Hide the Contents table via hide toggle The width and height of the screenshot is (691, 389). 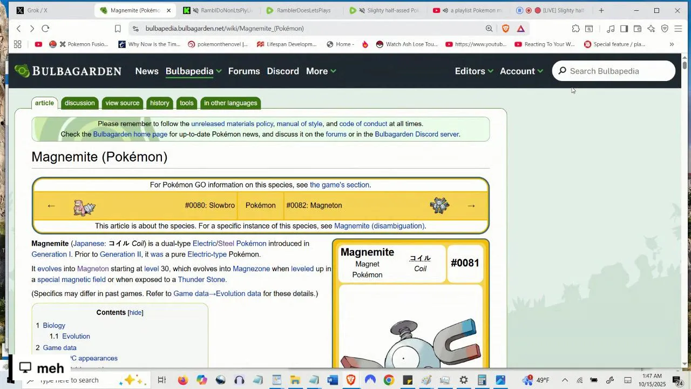[136, 312]
